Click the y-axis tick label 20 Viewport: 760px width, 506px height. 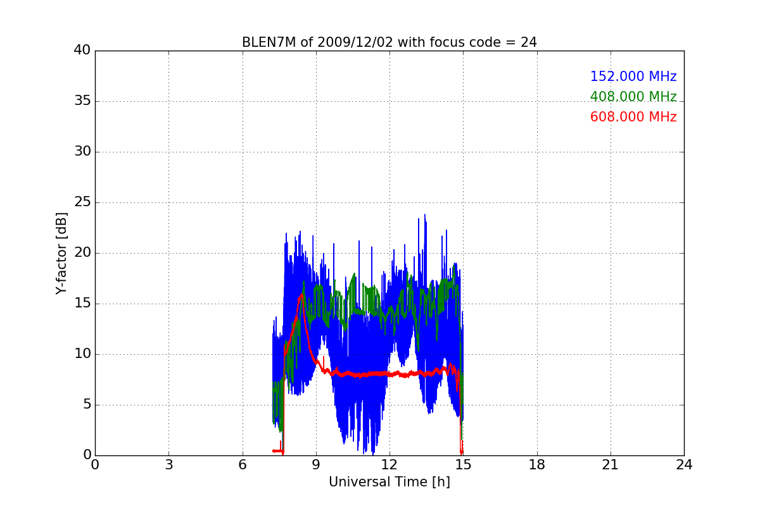click(82, 253)
